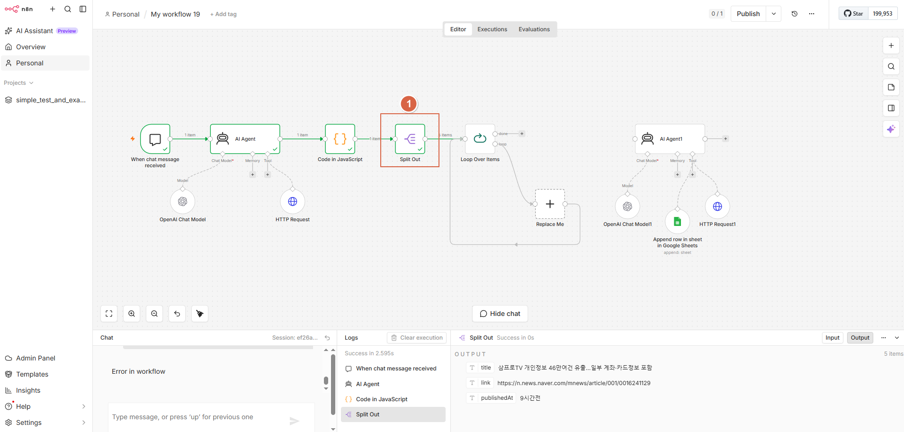Select the OpenAI Chat Model node

(182, 202)
